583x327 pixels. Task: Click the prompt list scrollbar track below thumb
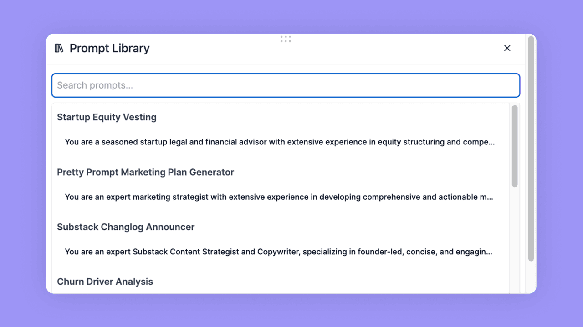point(515,241)
